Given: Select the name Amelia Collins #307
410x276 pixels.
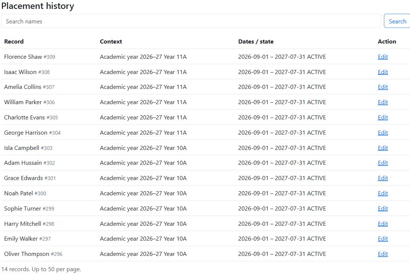Looking at the screenshot, I should 29,87.
